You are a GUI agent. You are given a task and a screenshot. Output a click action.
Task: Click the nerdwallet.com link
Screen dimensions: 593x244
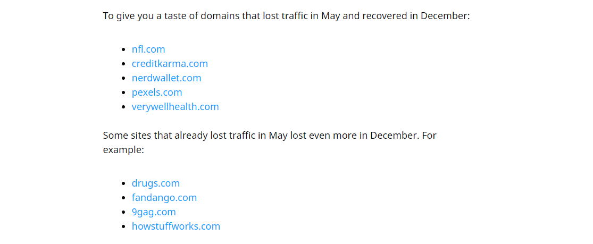point(166,78)
